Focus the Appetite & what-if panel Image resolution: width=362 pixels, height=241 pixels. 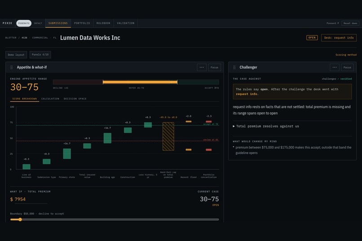215,67
